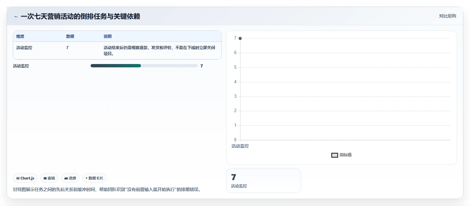
Task: Click the Chart.js tag chip
Action: point(25,178)
